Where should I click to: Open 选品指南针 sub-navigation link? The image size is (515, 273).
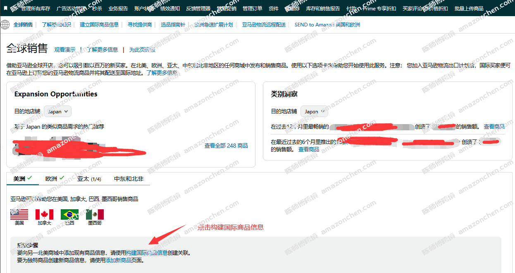(x=173, y=24)
